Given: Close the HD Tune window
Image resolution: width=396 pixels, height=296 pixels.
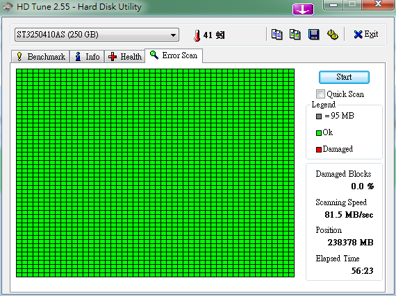Looking at the screenshot, I should (x=378, y=4).
